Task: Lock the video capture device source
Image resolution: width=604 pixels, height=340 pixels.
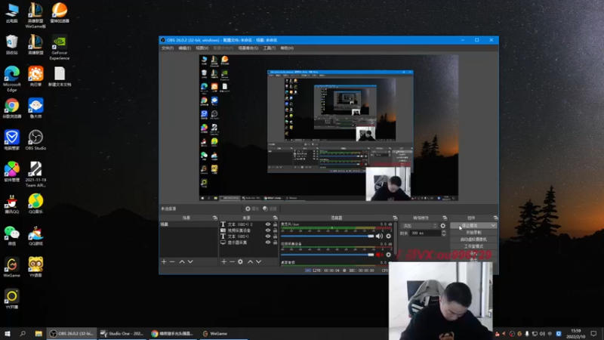Action: 275,230
